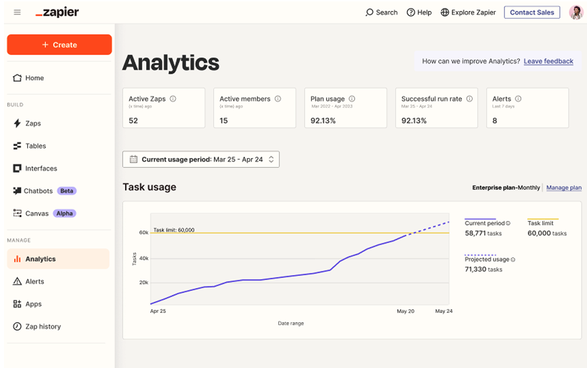Viewport: 587px width, 368px height.
Task: Click the Leave feedback link
Action: coord(548,61)
